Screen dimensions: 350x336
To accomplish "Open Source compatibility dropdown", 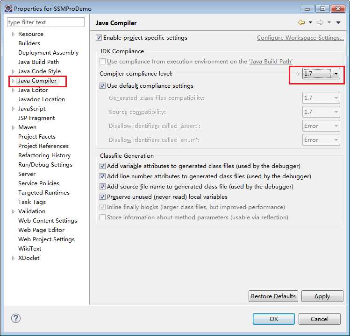I will click(x=321, y=112).
